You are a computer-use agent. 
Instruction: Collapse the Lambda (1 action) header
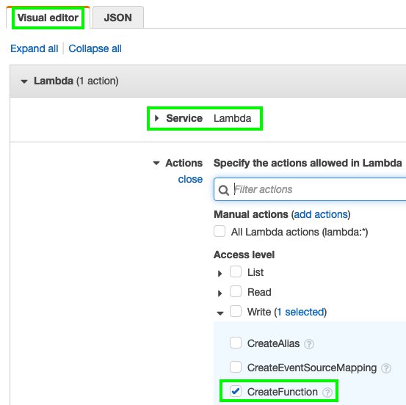coord(24,81)
